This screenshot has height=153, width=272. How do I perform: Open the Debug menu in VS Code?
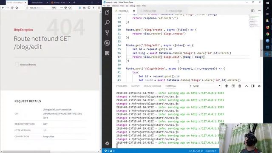coord(132,6)
